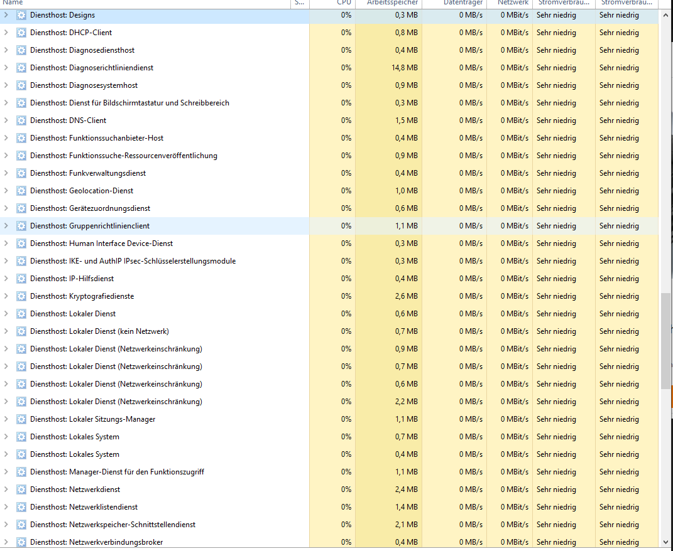Viewport: 673px width, 551px height.
Task: Click the gear icon next to DHCP-Client
Action: [21, 33]
